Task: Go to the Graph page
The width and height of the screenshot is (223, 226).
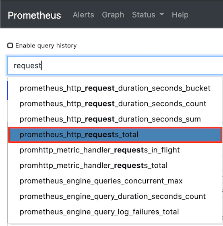Action: pyautogui.click(x=113, y=15)
